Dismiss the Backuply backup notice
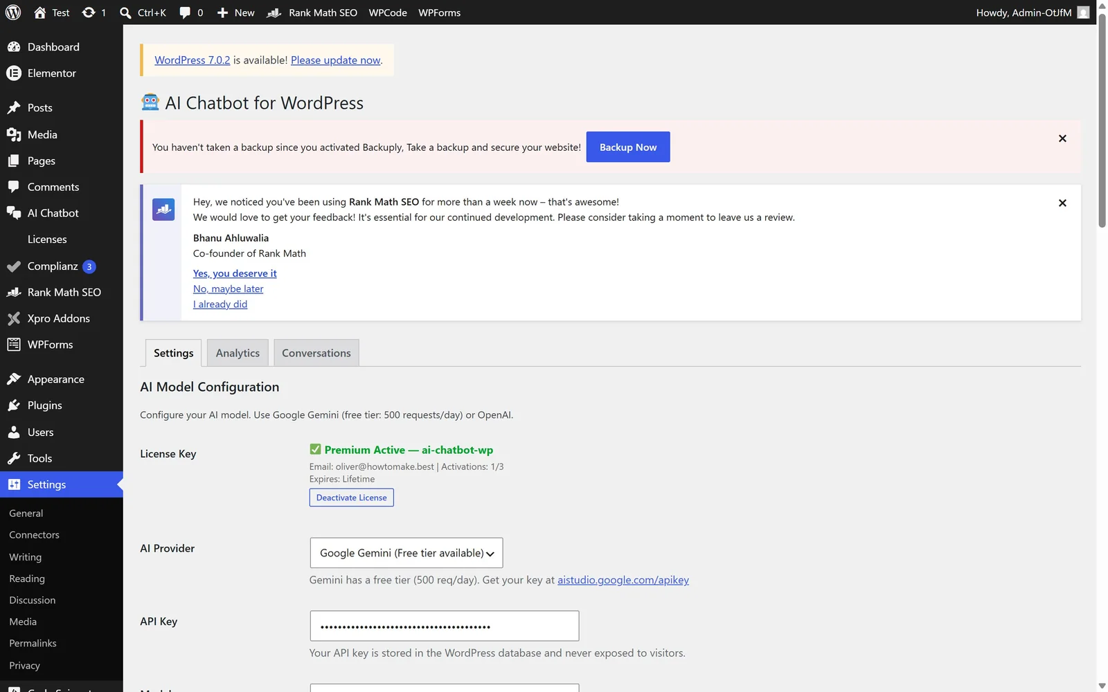The width and height of the screenshot is (1108, 692). (1062, 138)
